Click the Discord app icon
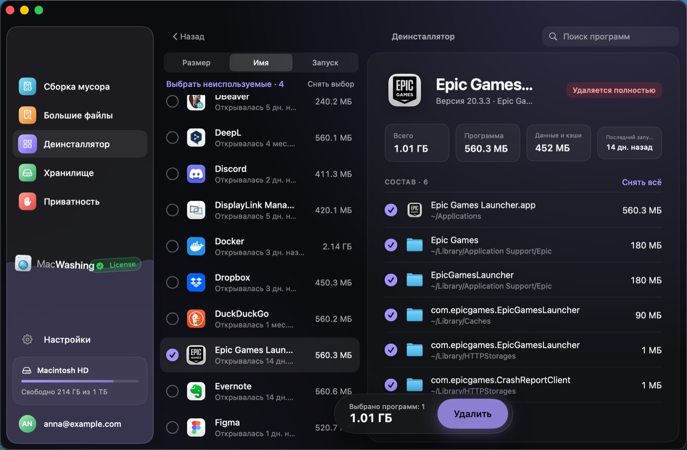This screenshot has width=687, height=450. click(196, 174)
